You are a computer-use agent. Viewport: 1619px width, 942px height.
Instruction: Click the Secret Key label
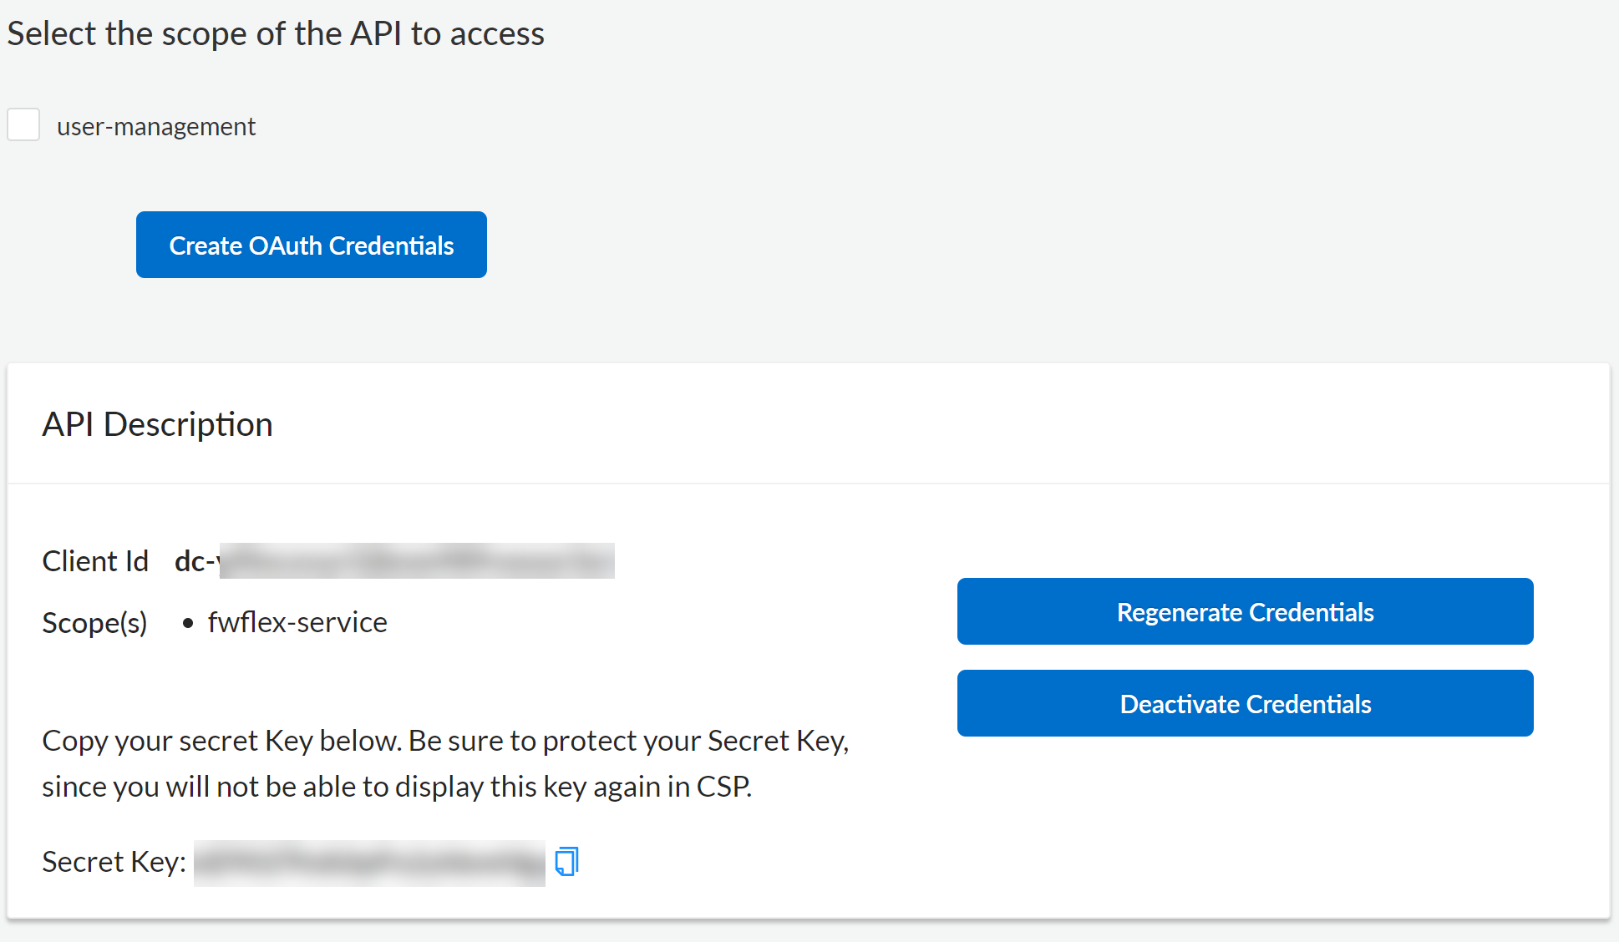click(x=114, y=862)
